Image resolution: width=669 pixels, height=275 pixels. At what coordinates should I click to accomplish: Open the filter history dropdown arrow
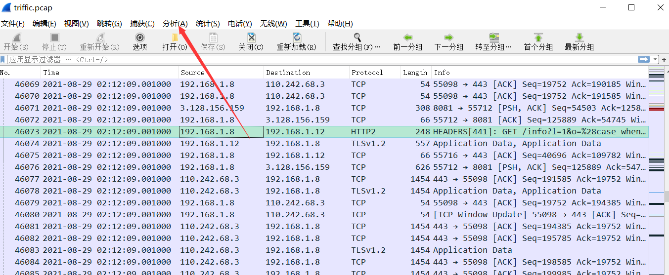[x=656, y=59]
